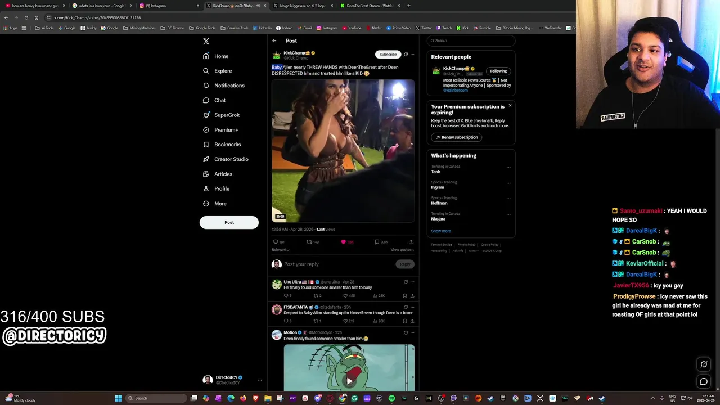
Task: Go back using the Post back arrow
Action: pyautogui.click(x=274, y=40)
